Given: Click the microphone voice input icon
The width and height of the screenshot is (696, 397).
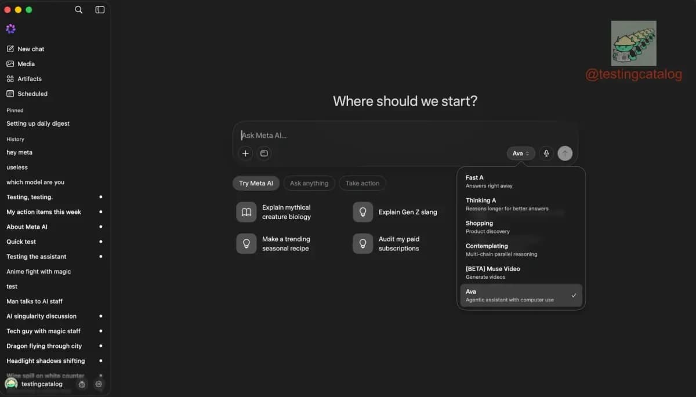Looking at the screenshot, I should [546, 154].
